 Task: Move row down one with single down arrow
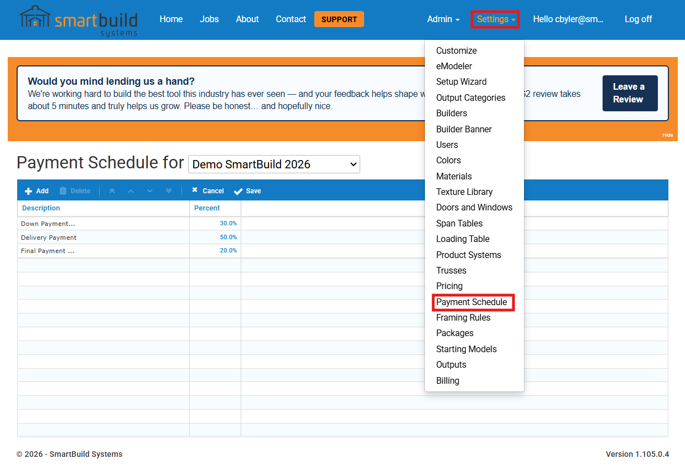[150, 191]
